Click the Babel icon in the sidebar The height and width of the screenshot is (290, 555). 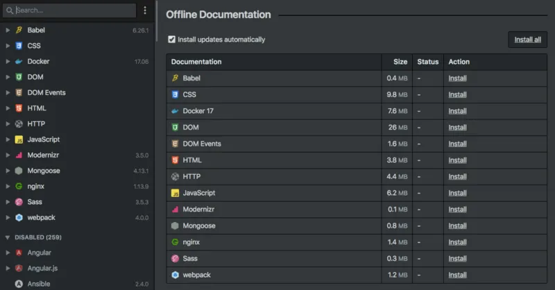pyautogui.click(x=19, y=30)
